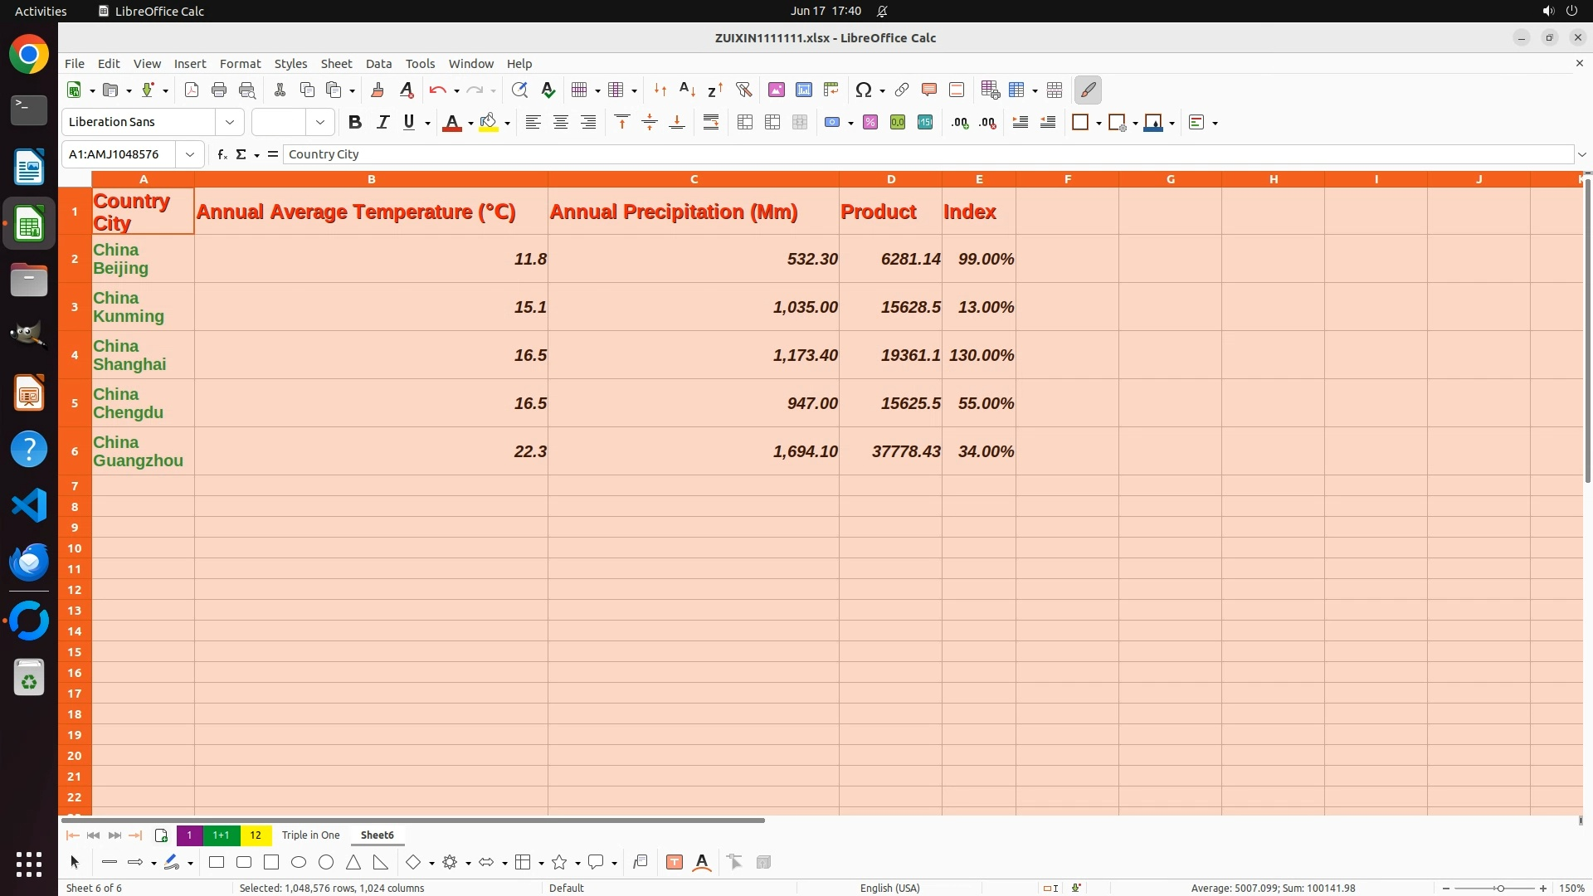The width and height of the screenshot is (1593, 896).
Task: Open the Function Wizard
Action: point(222,154)
